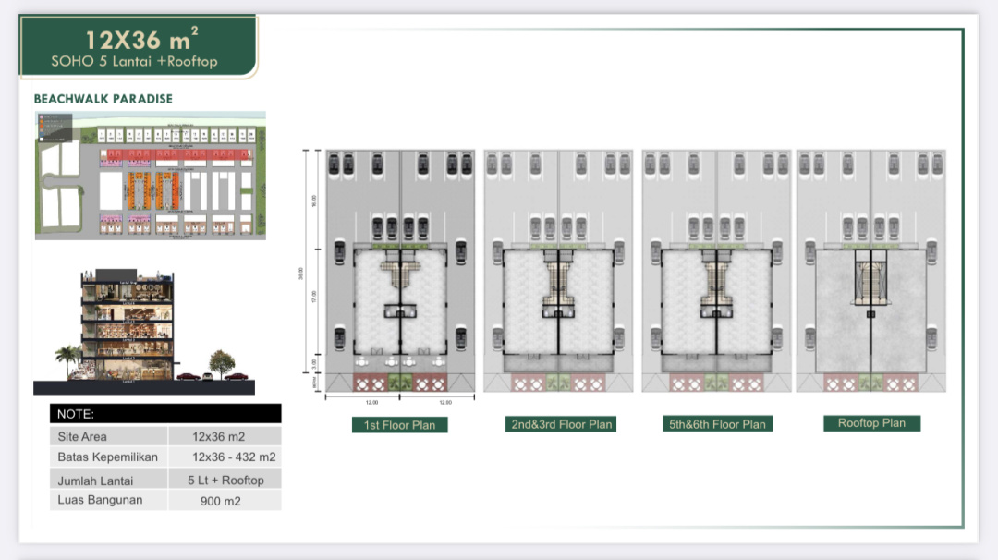Select the Batas Kepemilikan row label
The image size is (998, 560).
pyautogui.click(x=108, y=457)
